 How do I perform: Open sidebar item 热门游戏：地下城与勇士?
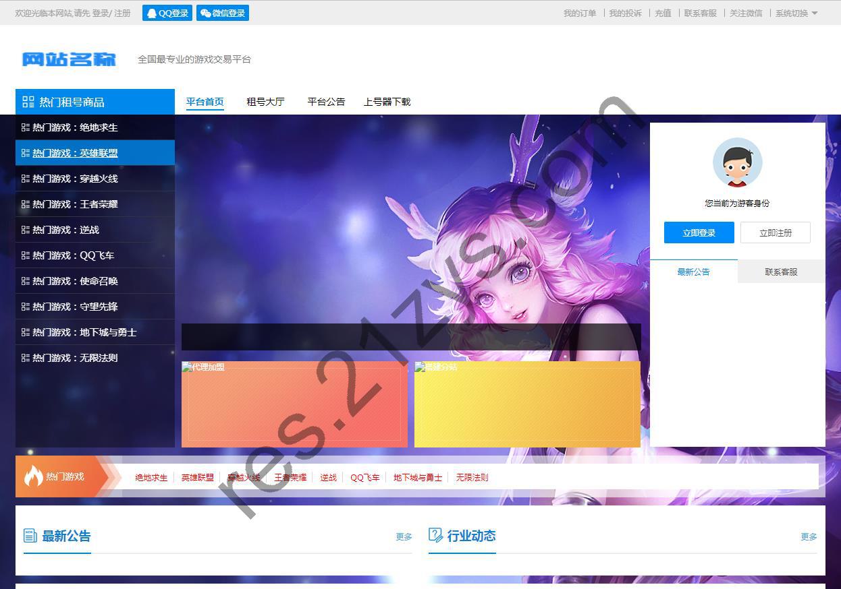click(95, 332)
